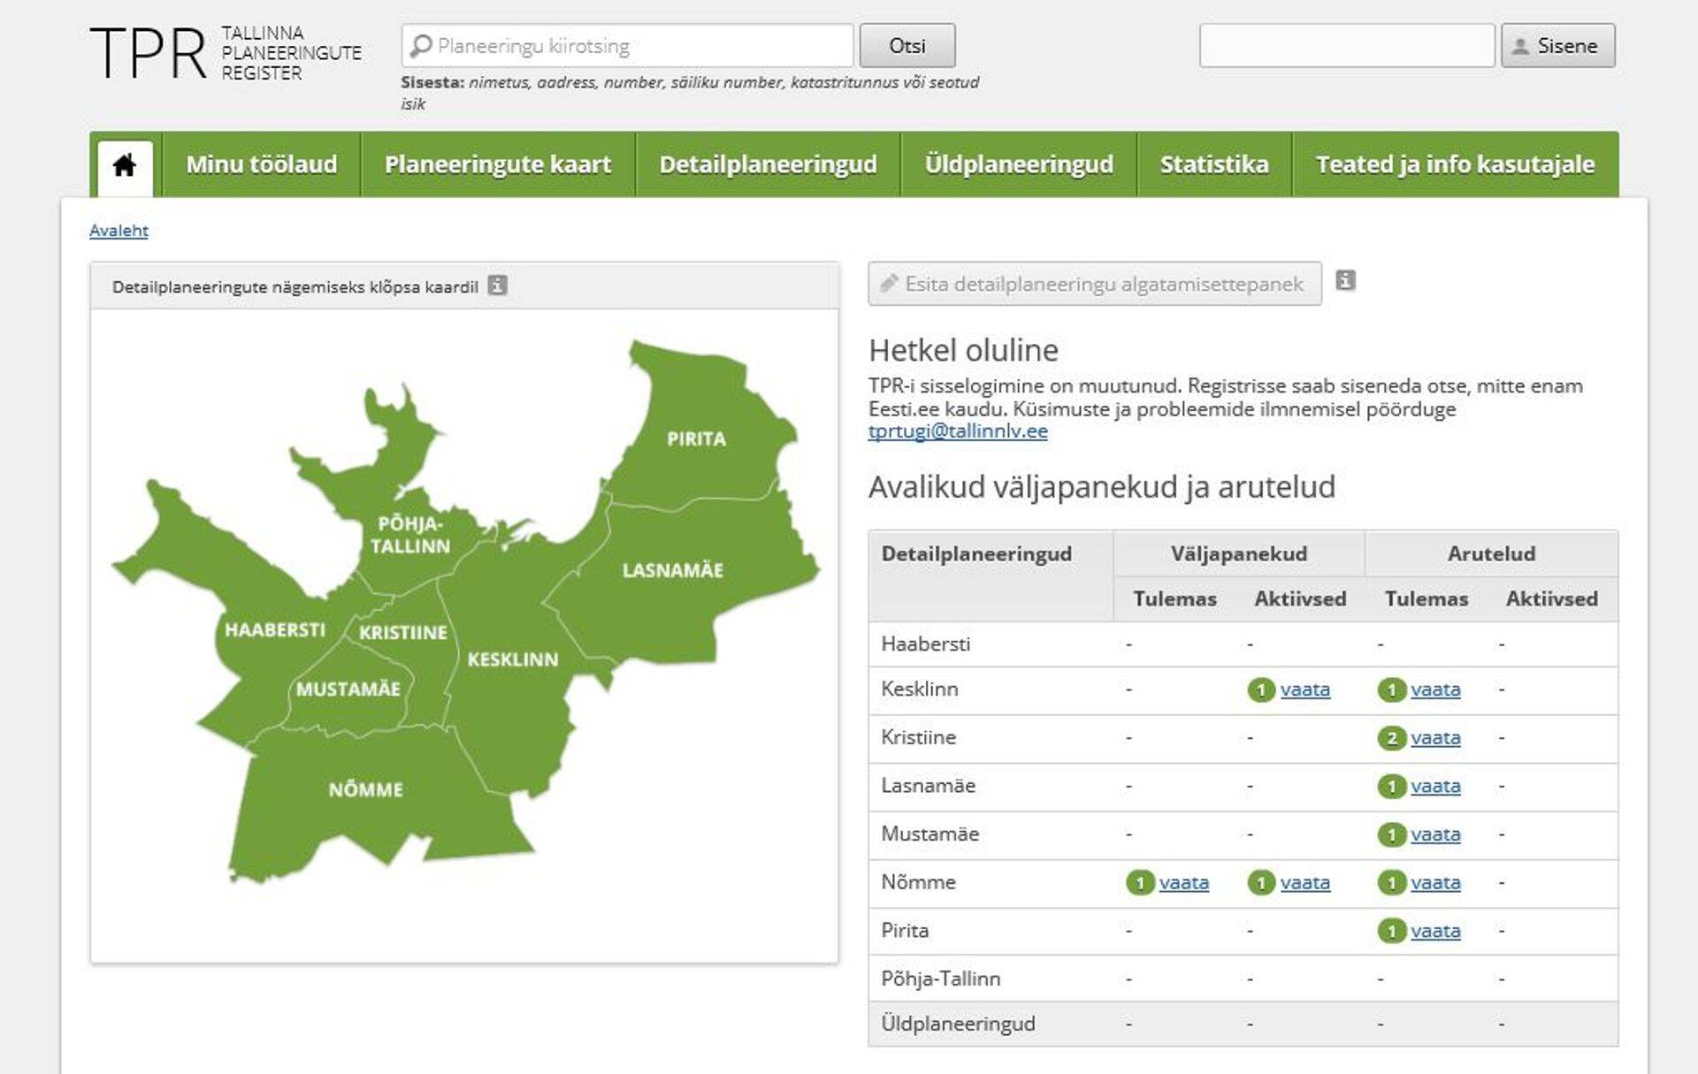
Task: Select Pirita district on map
Action: [x=696, y=438]
